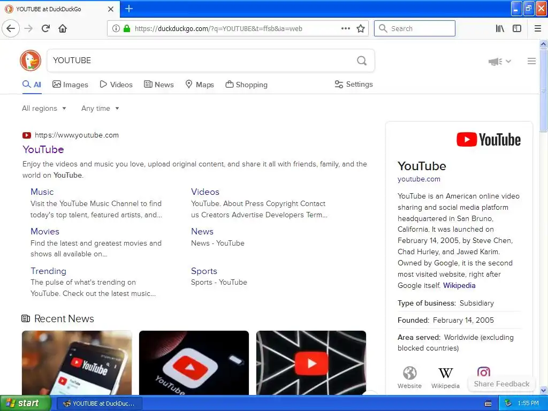The image size is (548, 411).
Task: Click the browser Back arrow button
Action: [x=11, y=28]
